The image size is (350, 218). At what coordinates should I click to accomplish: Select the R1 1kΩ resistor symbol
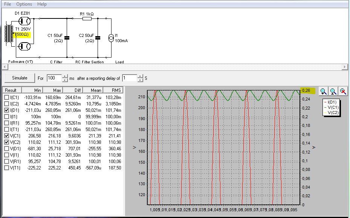point(87,18)
